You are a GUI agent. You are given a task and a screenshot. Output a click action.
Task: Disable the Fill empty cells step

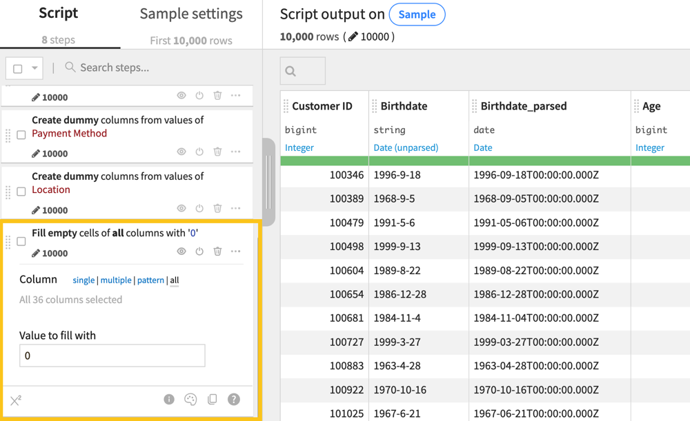tap(199, 251)
